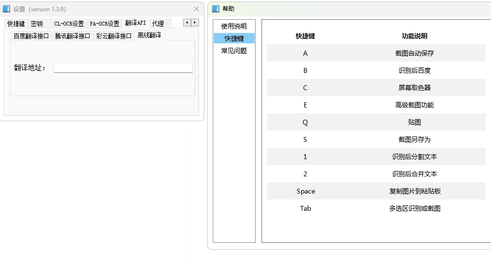Click the 贴图 description
491x264 pixels.
tap(414, 122)
